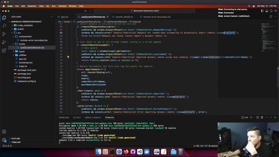This screenshot has height=157, width=279.
Task: Open the Problems panel tab
Action: pyautogui.click(x=64, y=117)
